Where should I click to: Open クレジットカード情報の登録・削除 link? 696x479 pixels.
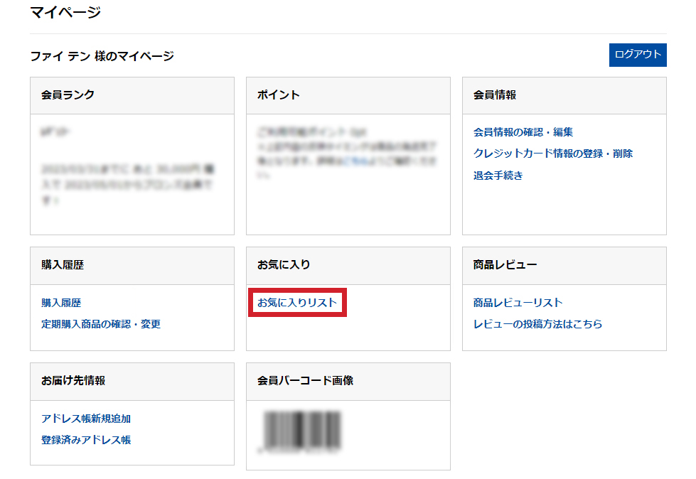pyautogui.click(x=552, y=154)
